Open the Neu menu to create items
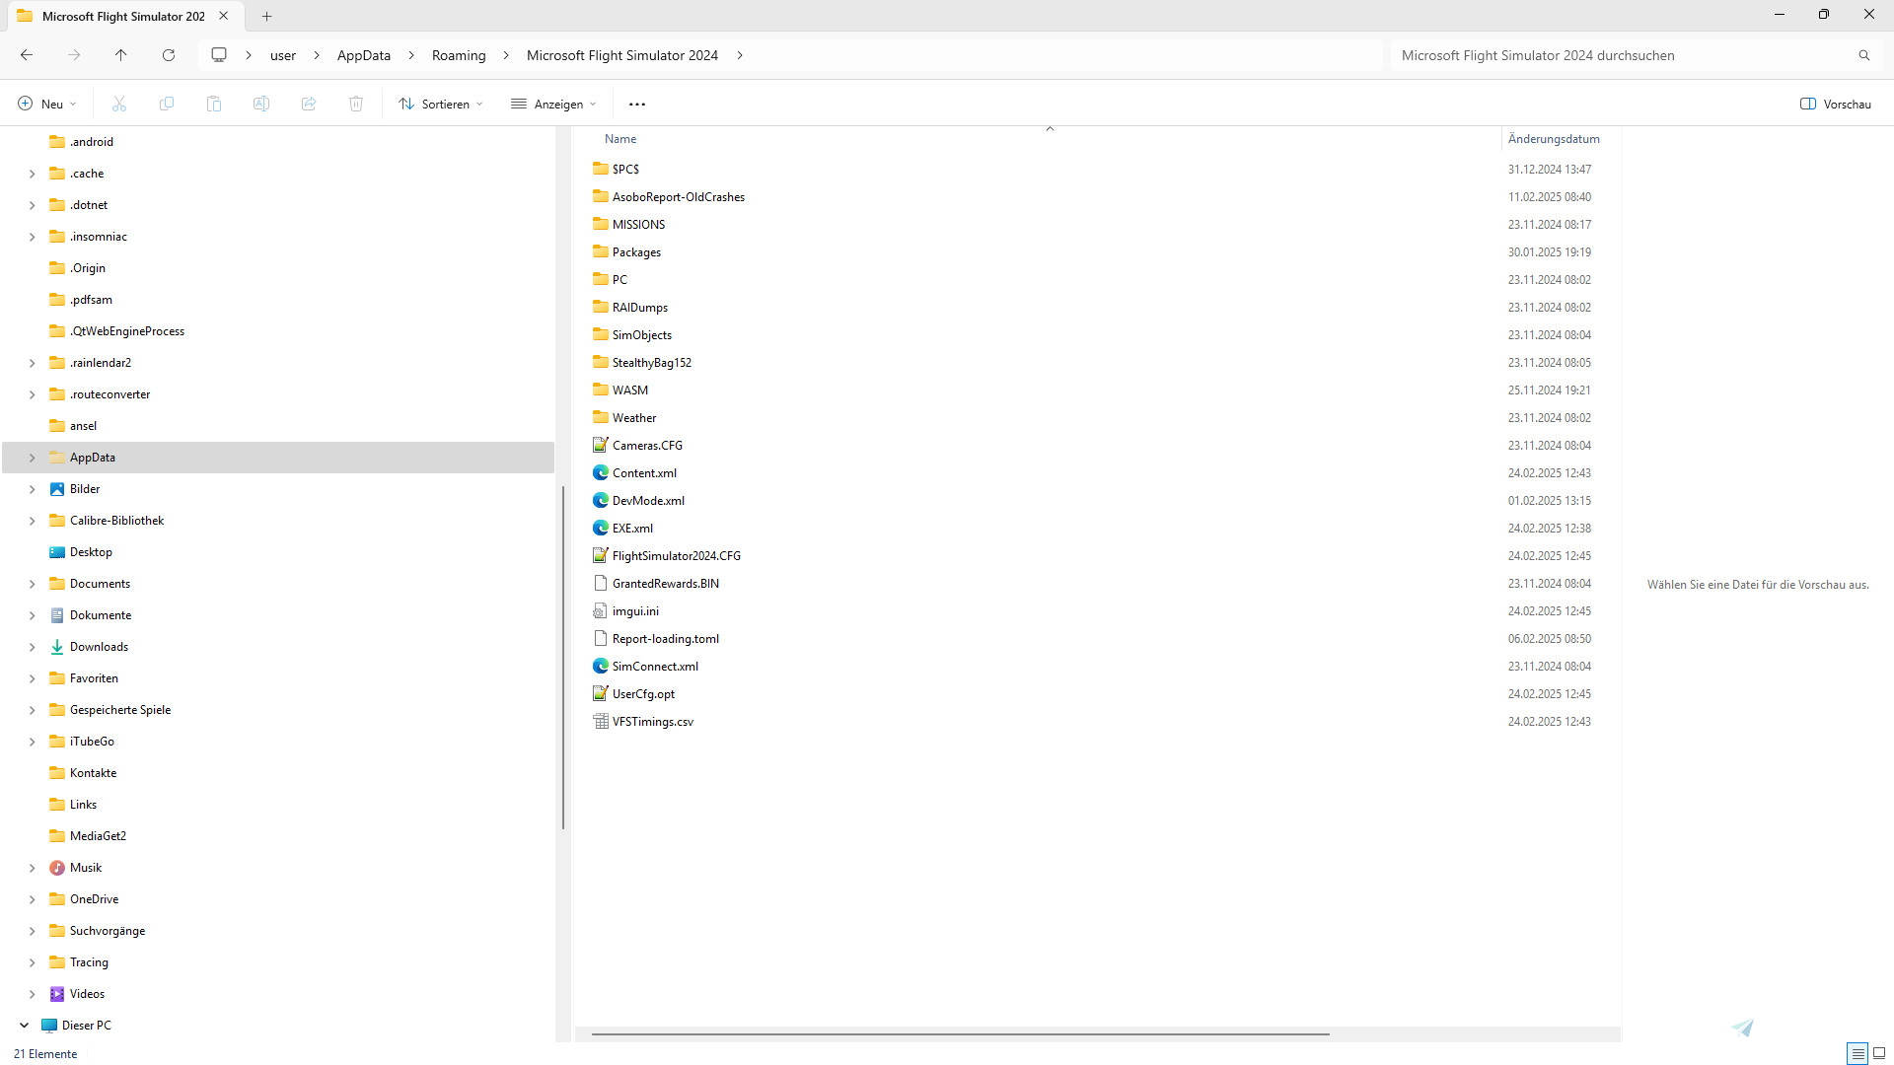The width and height of the screenshot is (1894, 1065). click(45, 104)
